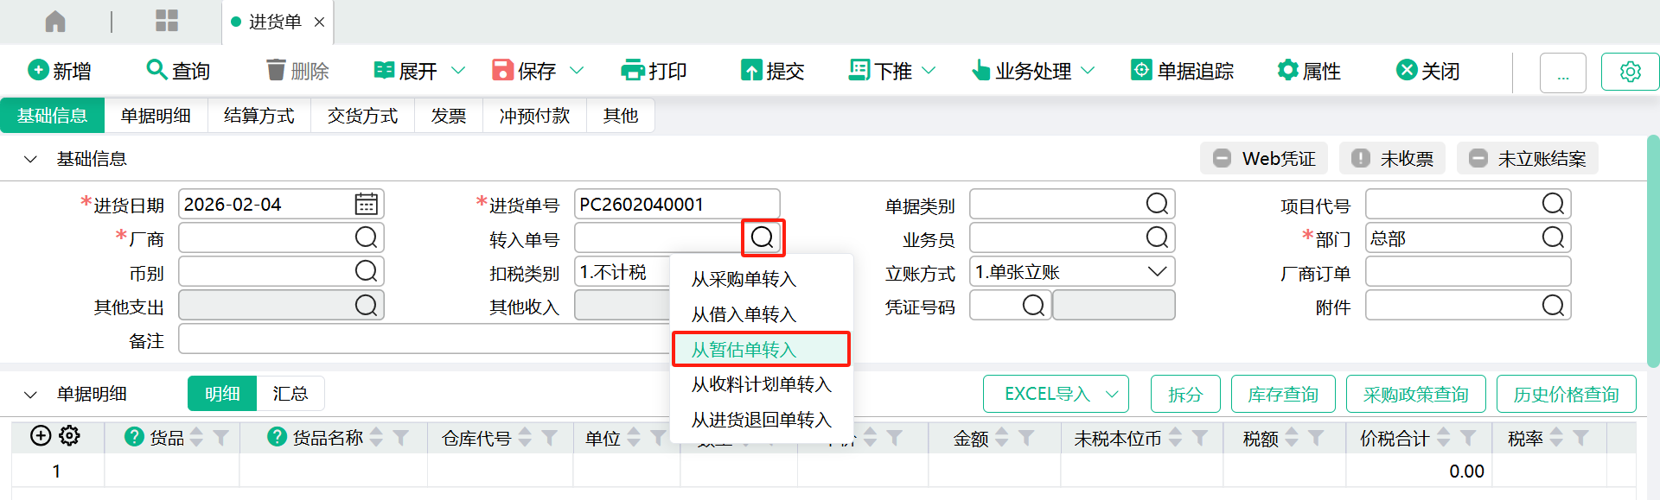Click the search icon in 厂商 field
The image size is (1660, 500).
366,238
